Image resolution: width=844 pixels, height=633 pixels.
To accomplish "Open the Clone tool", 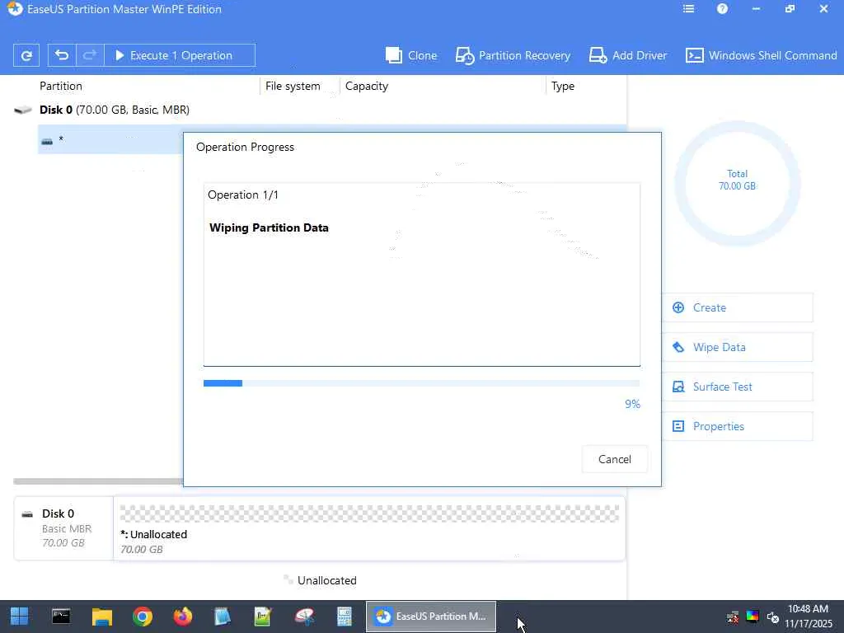I will pyautogui.click(x=411, y=55).
